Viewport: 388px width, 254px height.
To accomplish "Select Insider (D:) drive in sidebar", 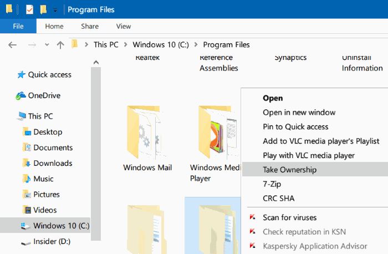I will [x=52, y=241].
